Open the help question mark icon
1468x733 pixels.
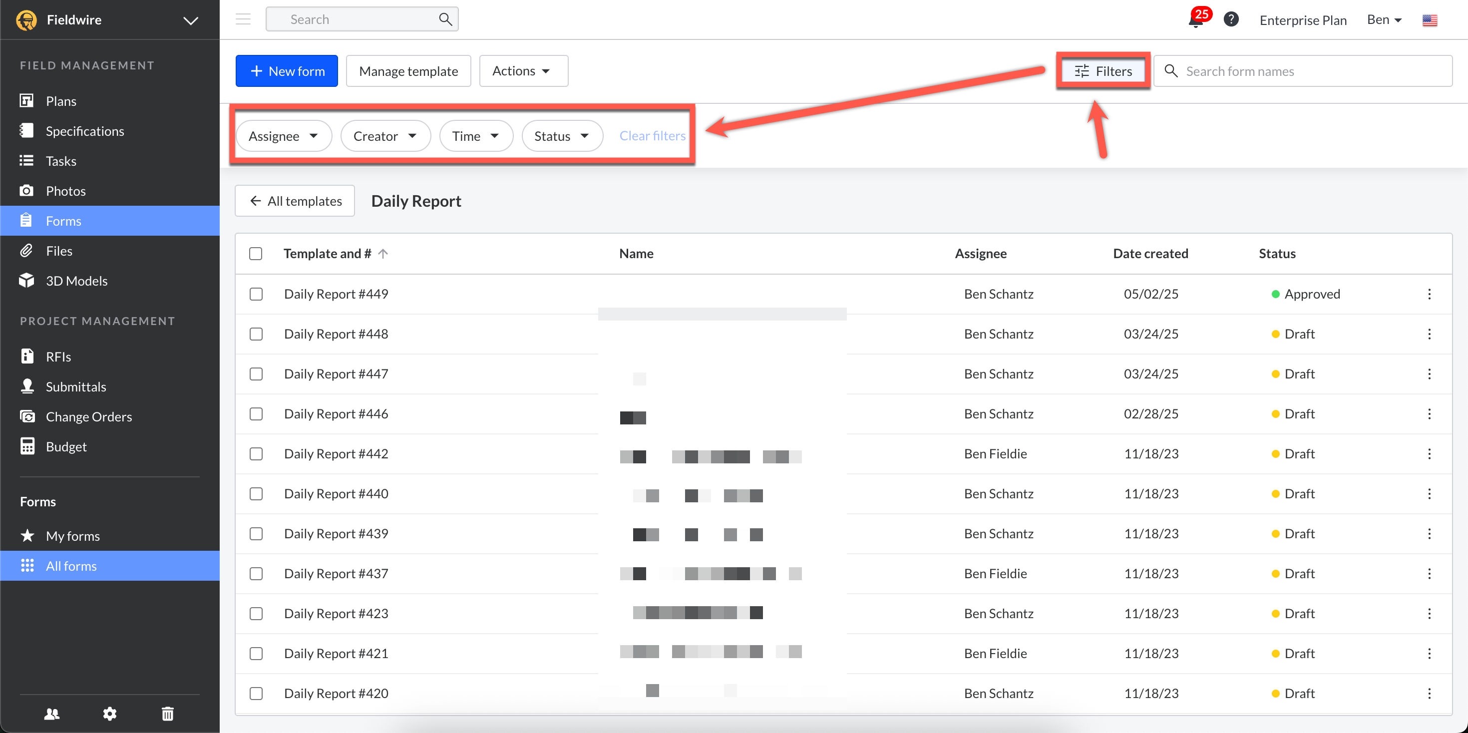coord(1231,19)
